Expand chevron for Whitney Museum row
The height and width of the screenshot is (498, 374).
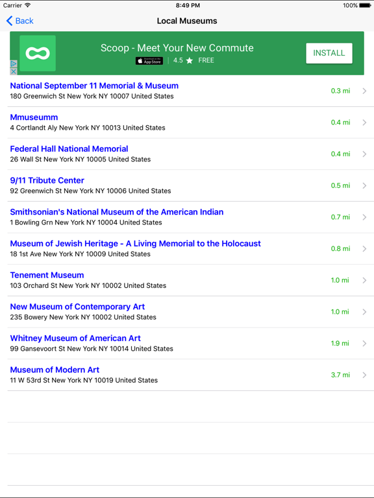tap(364, 343)
